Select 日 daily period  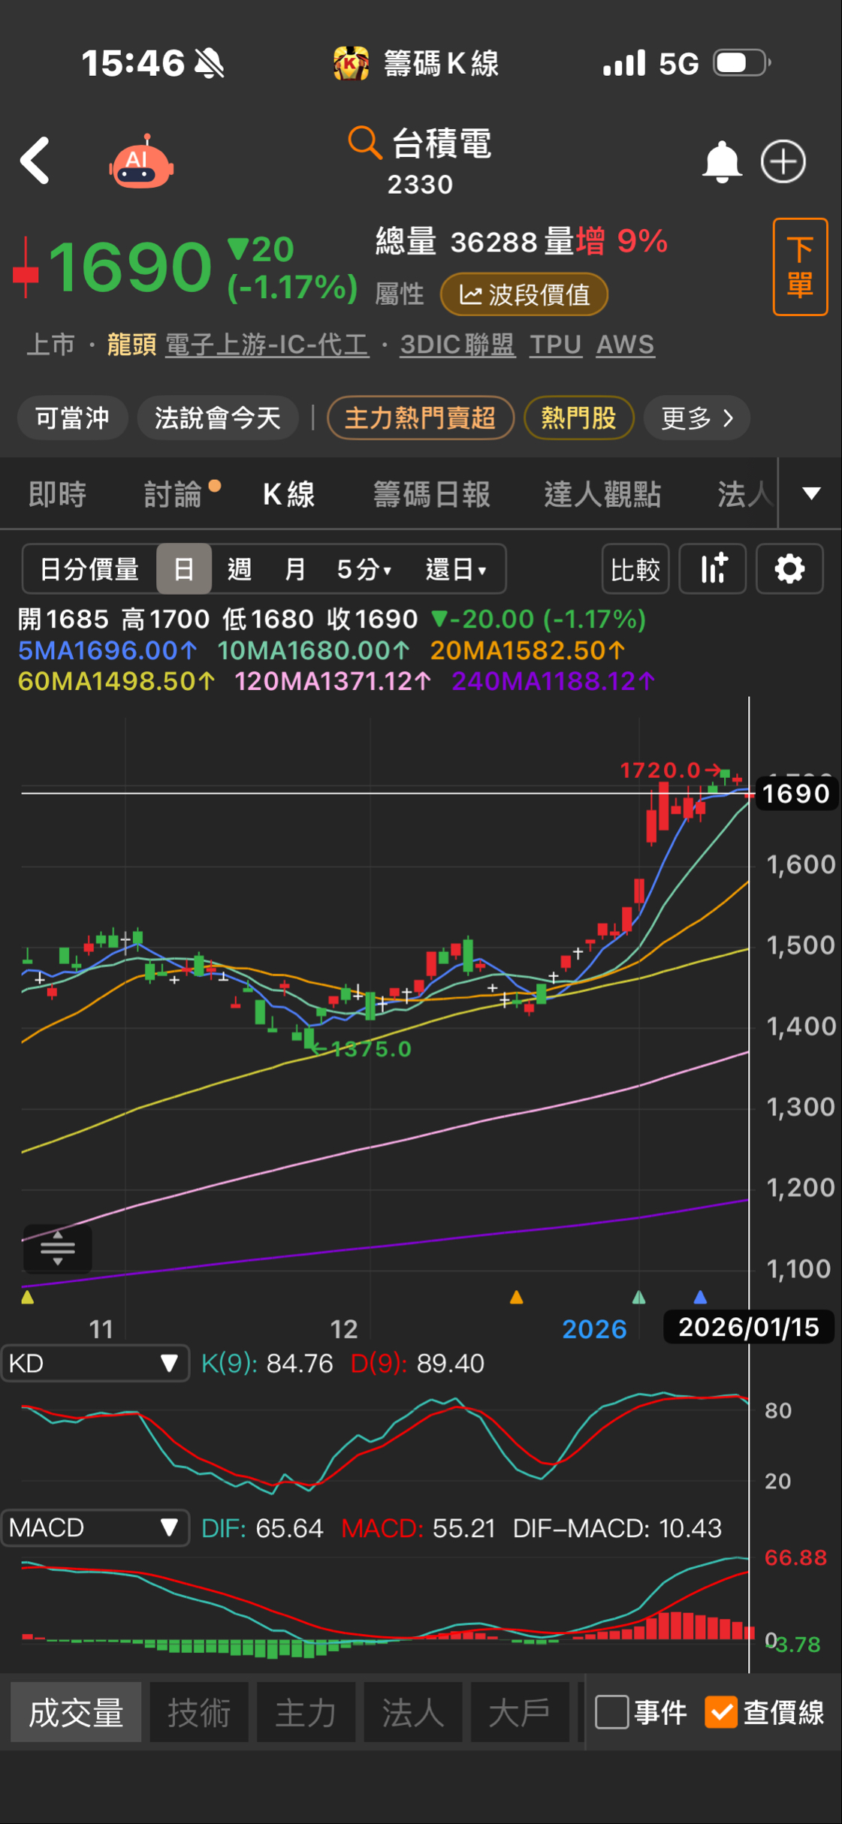click(x=184, y=569)
